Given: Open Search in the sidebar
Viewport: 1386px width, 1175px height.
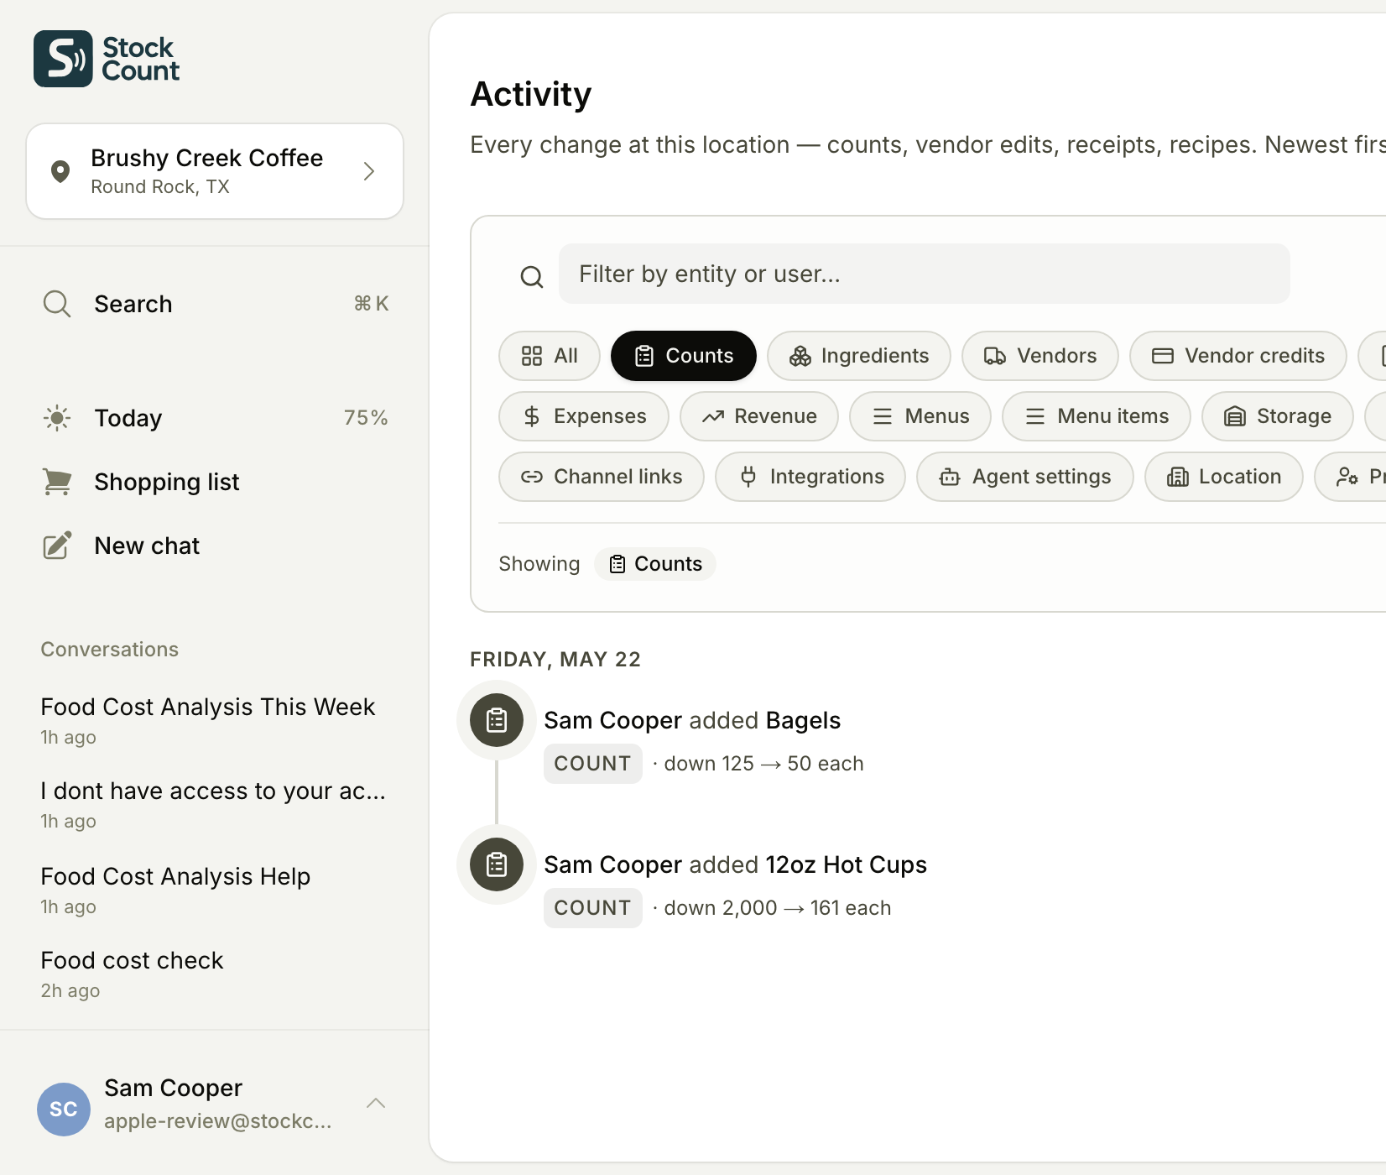Looking at the screenshot, I should [215, 304].
